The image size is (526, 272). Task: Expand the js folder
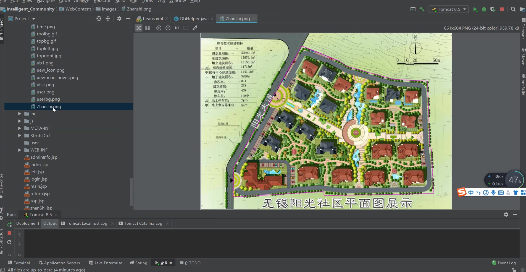point(20,121)
